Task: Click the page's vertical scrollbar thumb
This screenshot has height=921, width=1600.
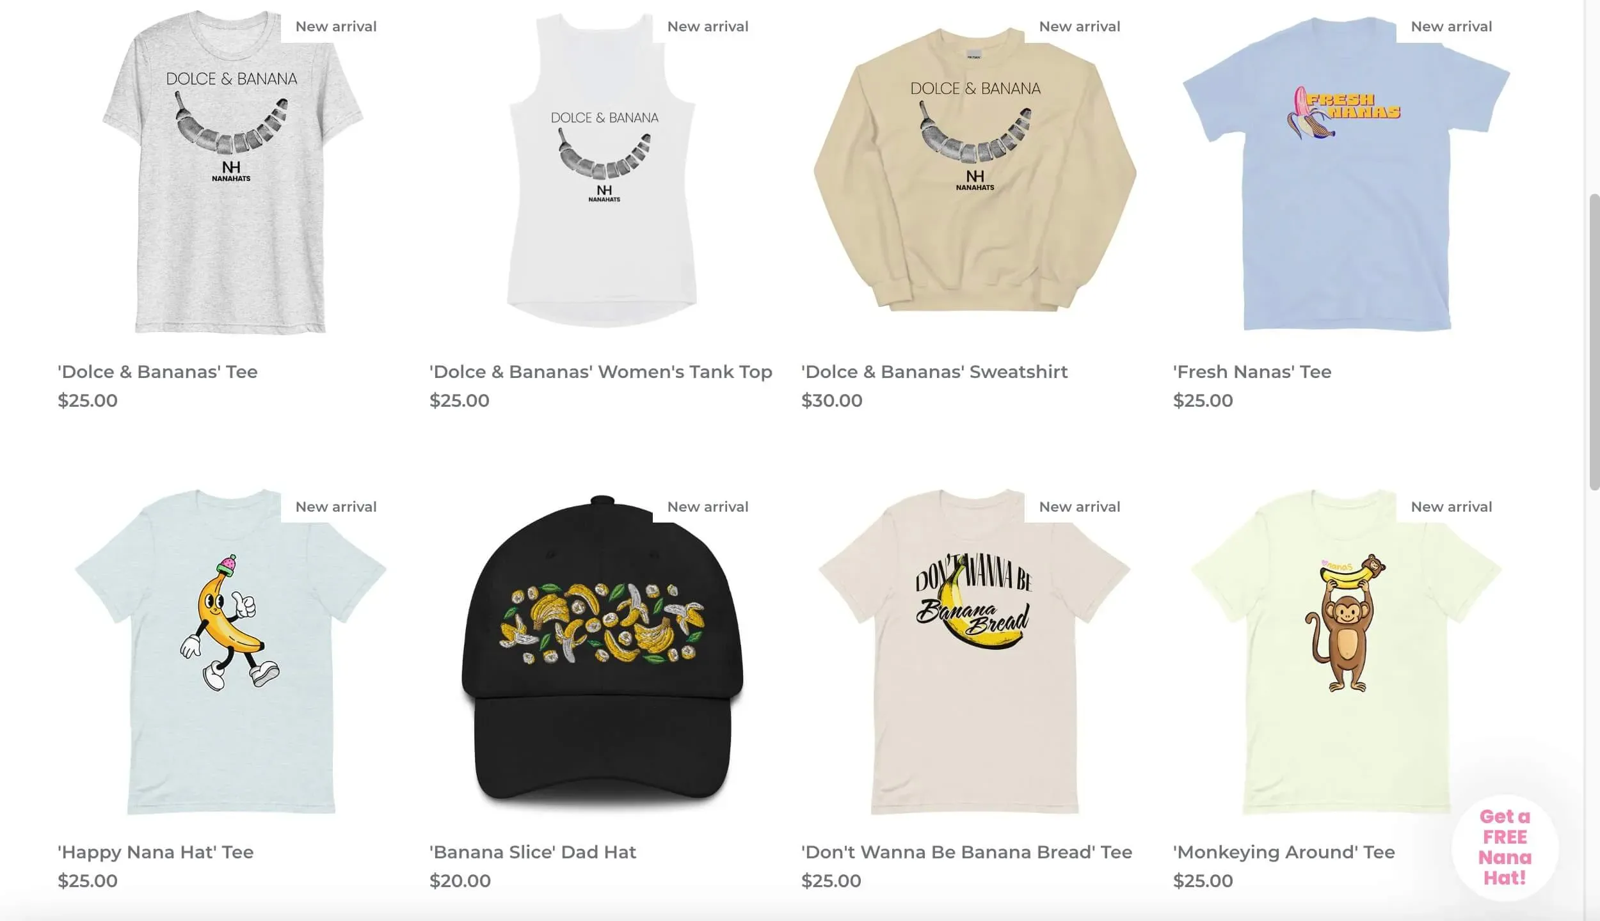Action: [1594, 342]
